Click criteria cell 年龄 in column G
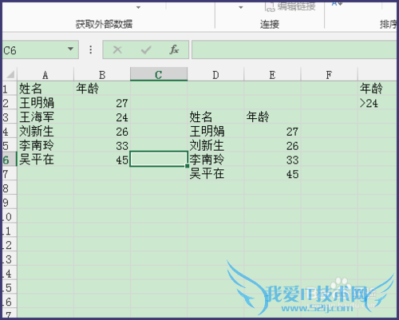This screenshot has width=399, height=320. tap(377, 89)
